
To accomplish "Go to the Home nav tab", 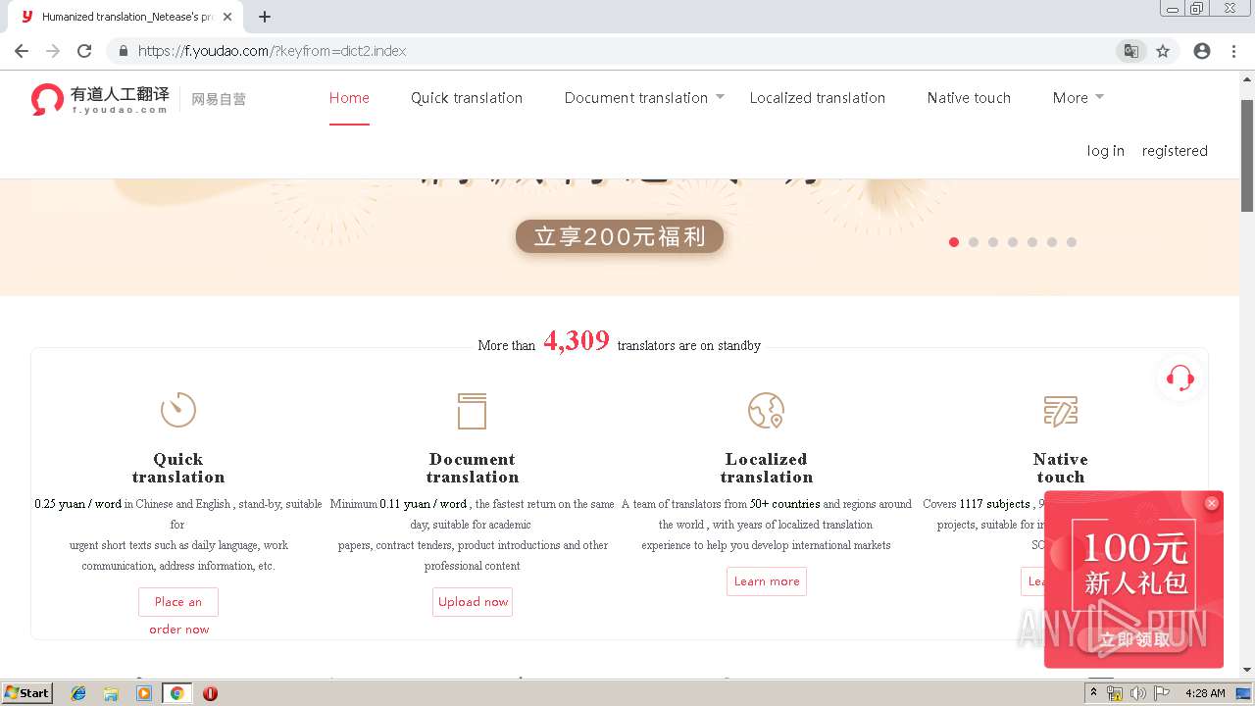I will click(349, 98).
